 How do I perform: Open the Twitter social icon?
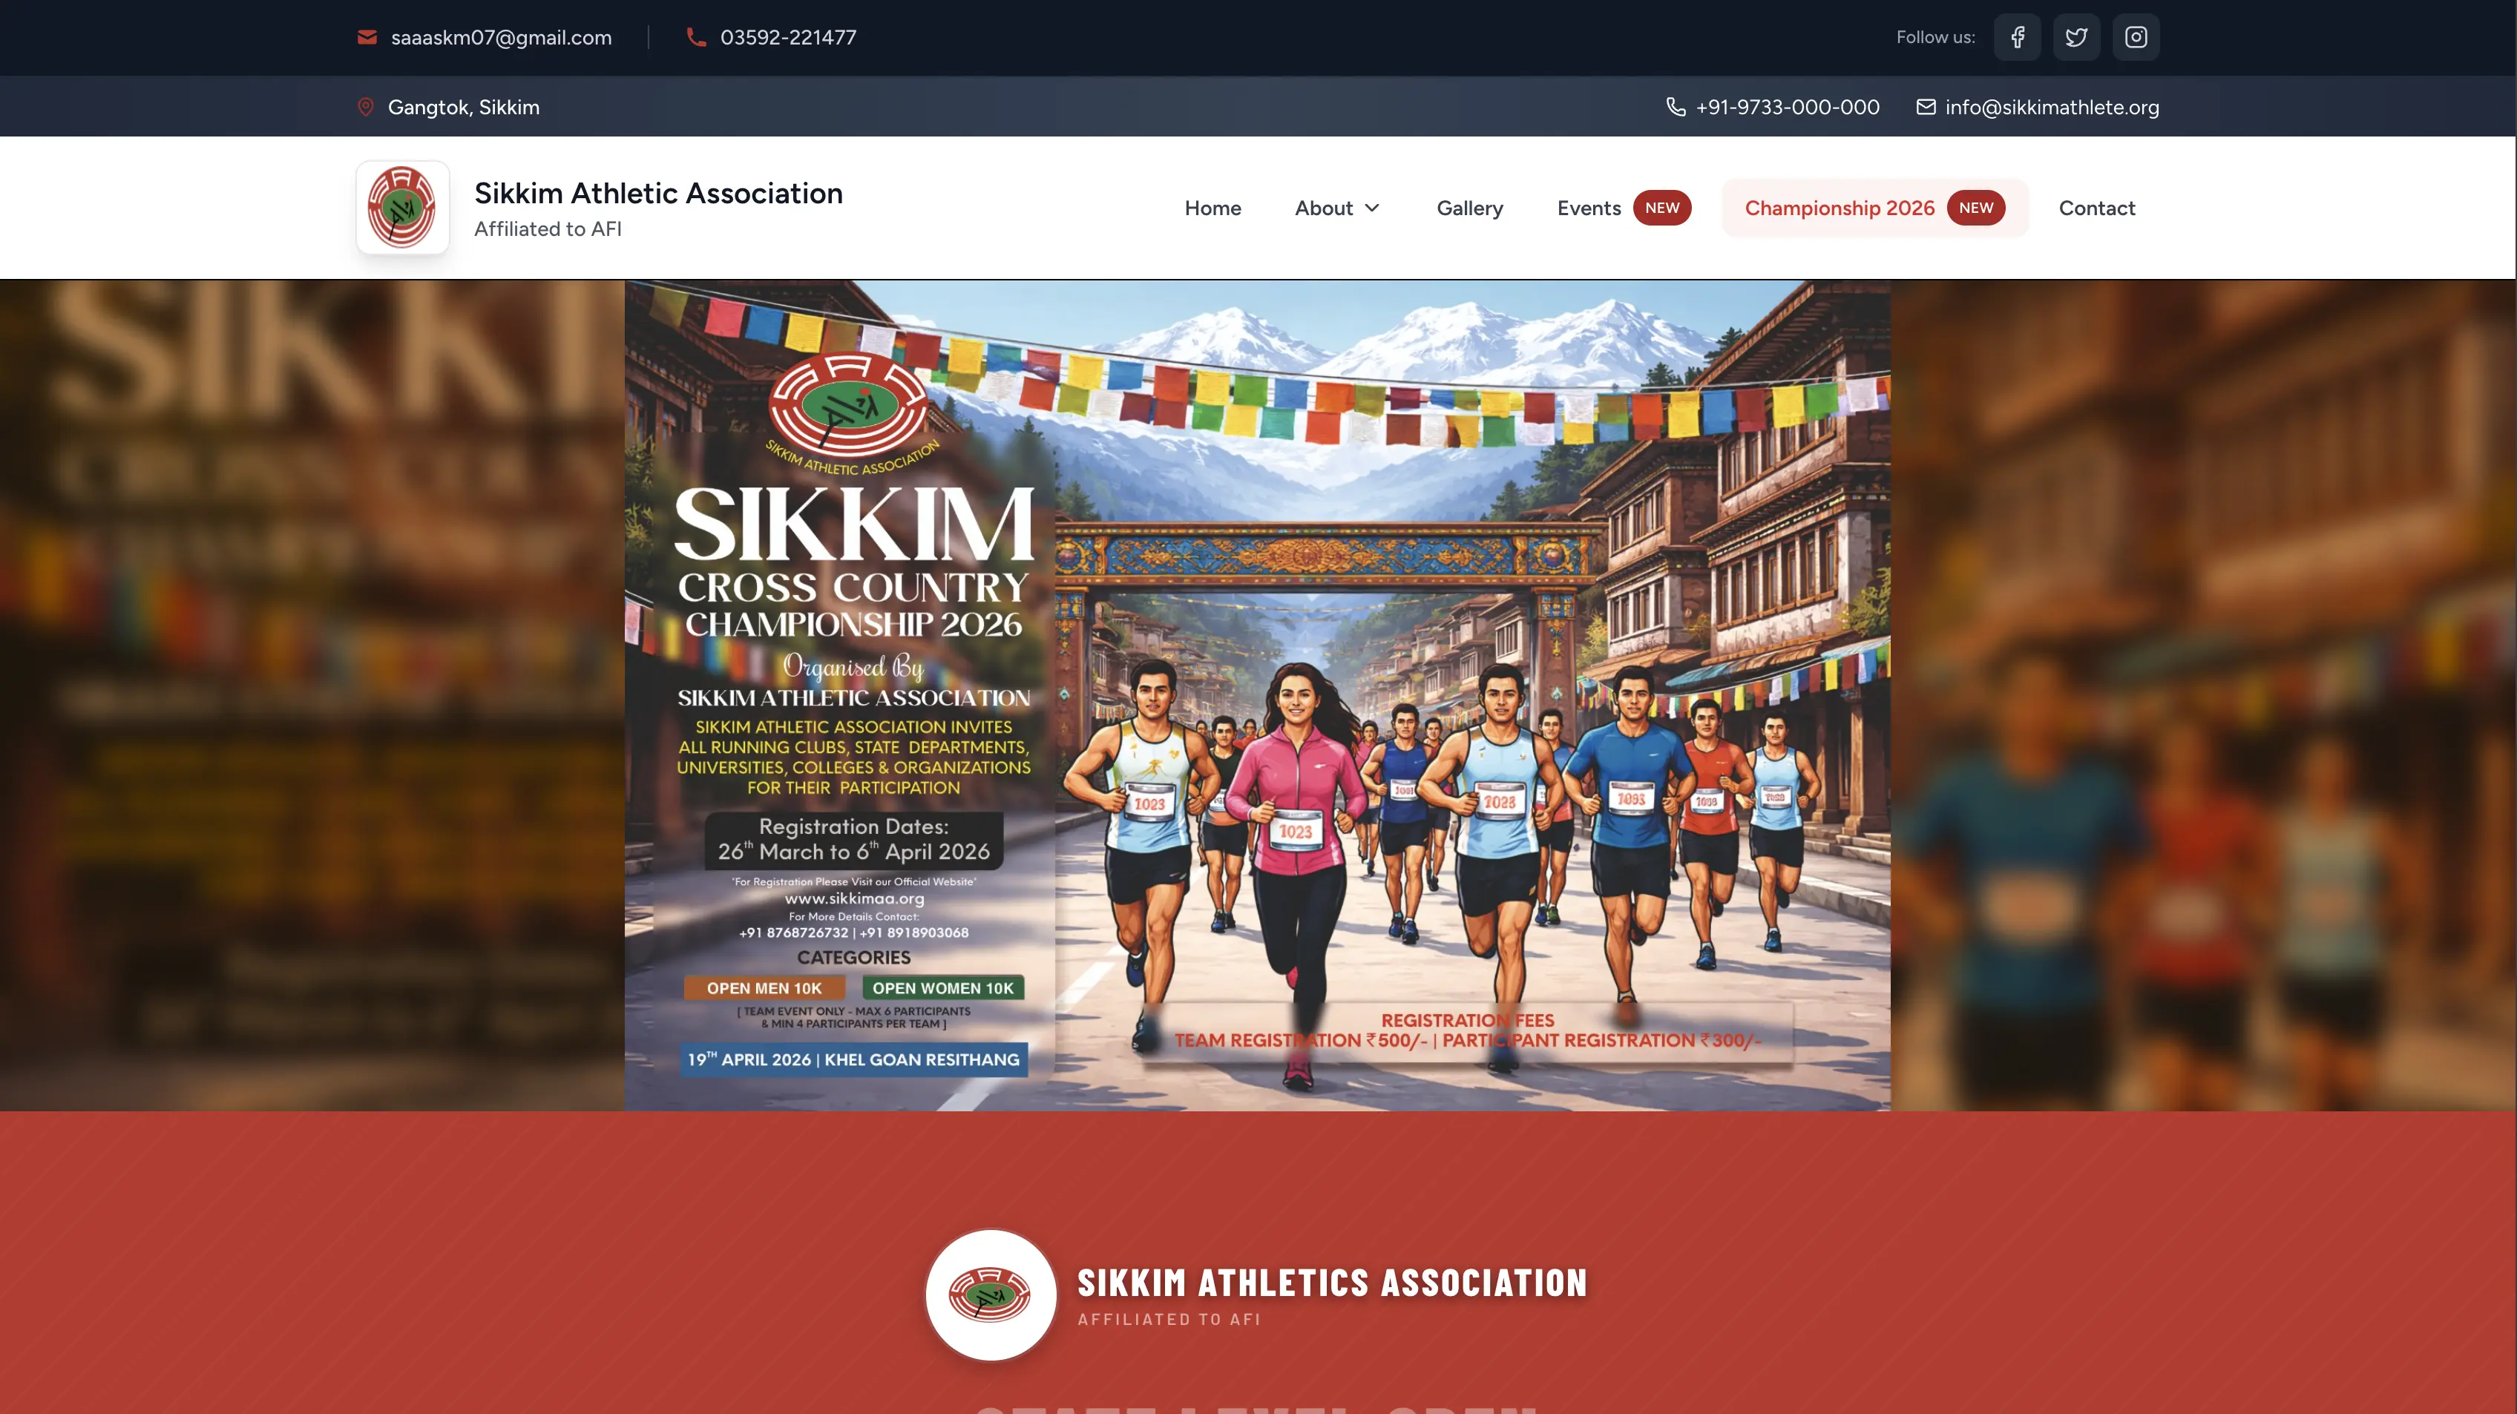(2076, 37)
